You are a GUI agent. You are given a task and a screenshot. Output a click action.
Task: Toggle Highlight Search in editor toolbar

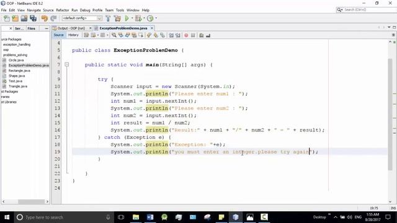pos(134,35)
